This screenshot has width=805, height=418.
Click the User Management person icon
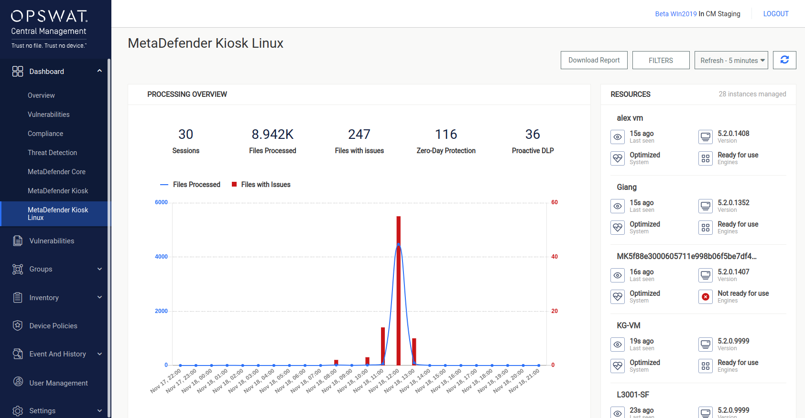pos(18,382)
